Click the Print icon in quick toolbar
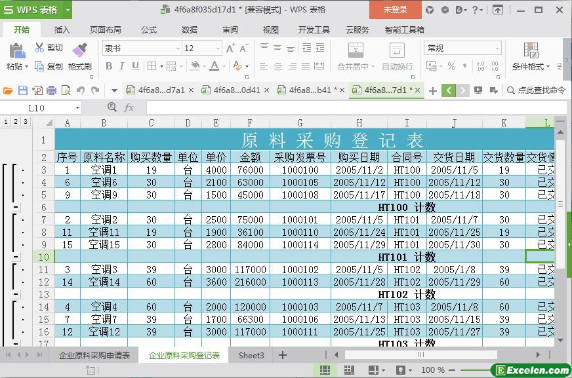Screen dimensions: 572x378 [52, 90]
